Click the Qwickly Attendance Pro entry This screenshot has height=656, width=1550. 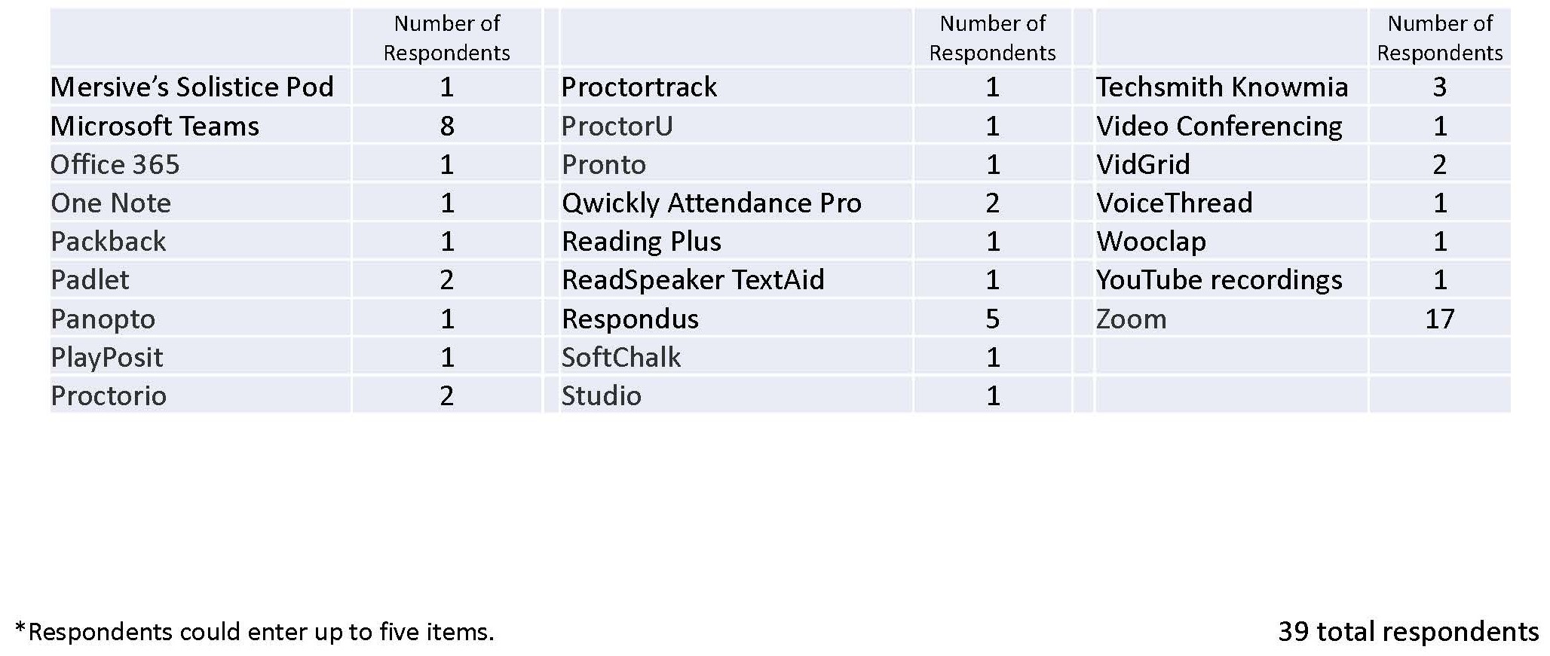pyautogui.click(x=712, y=203)
